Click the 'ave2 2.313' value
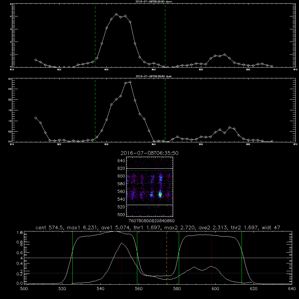 213,228
